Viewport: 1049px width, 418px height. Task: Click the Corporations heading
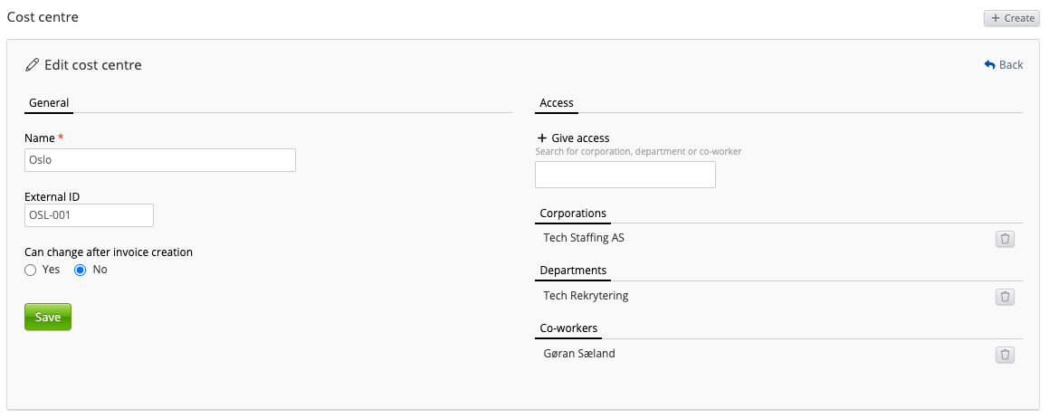click(x=572, y=214)
